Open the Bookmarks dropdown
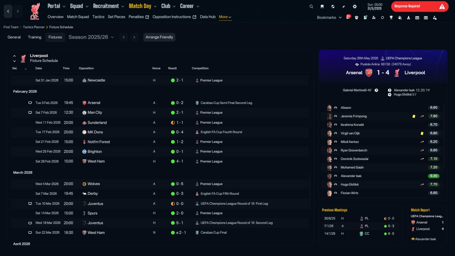Viewport: 455px width, 256px height. pos(329,17)
